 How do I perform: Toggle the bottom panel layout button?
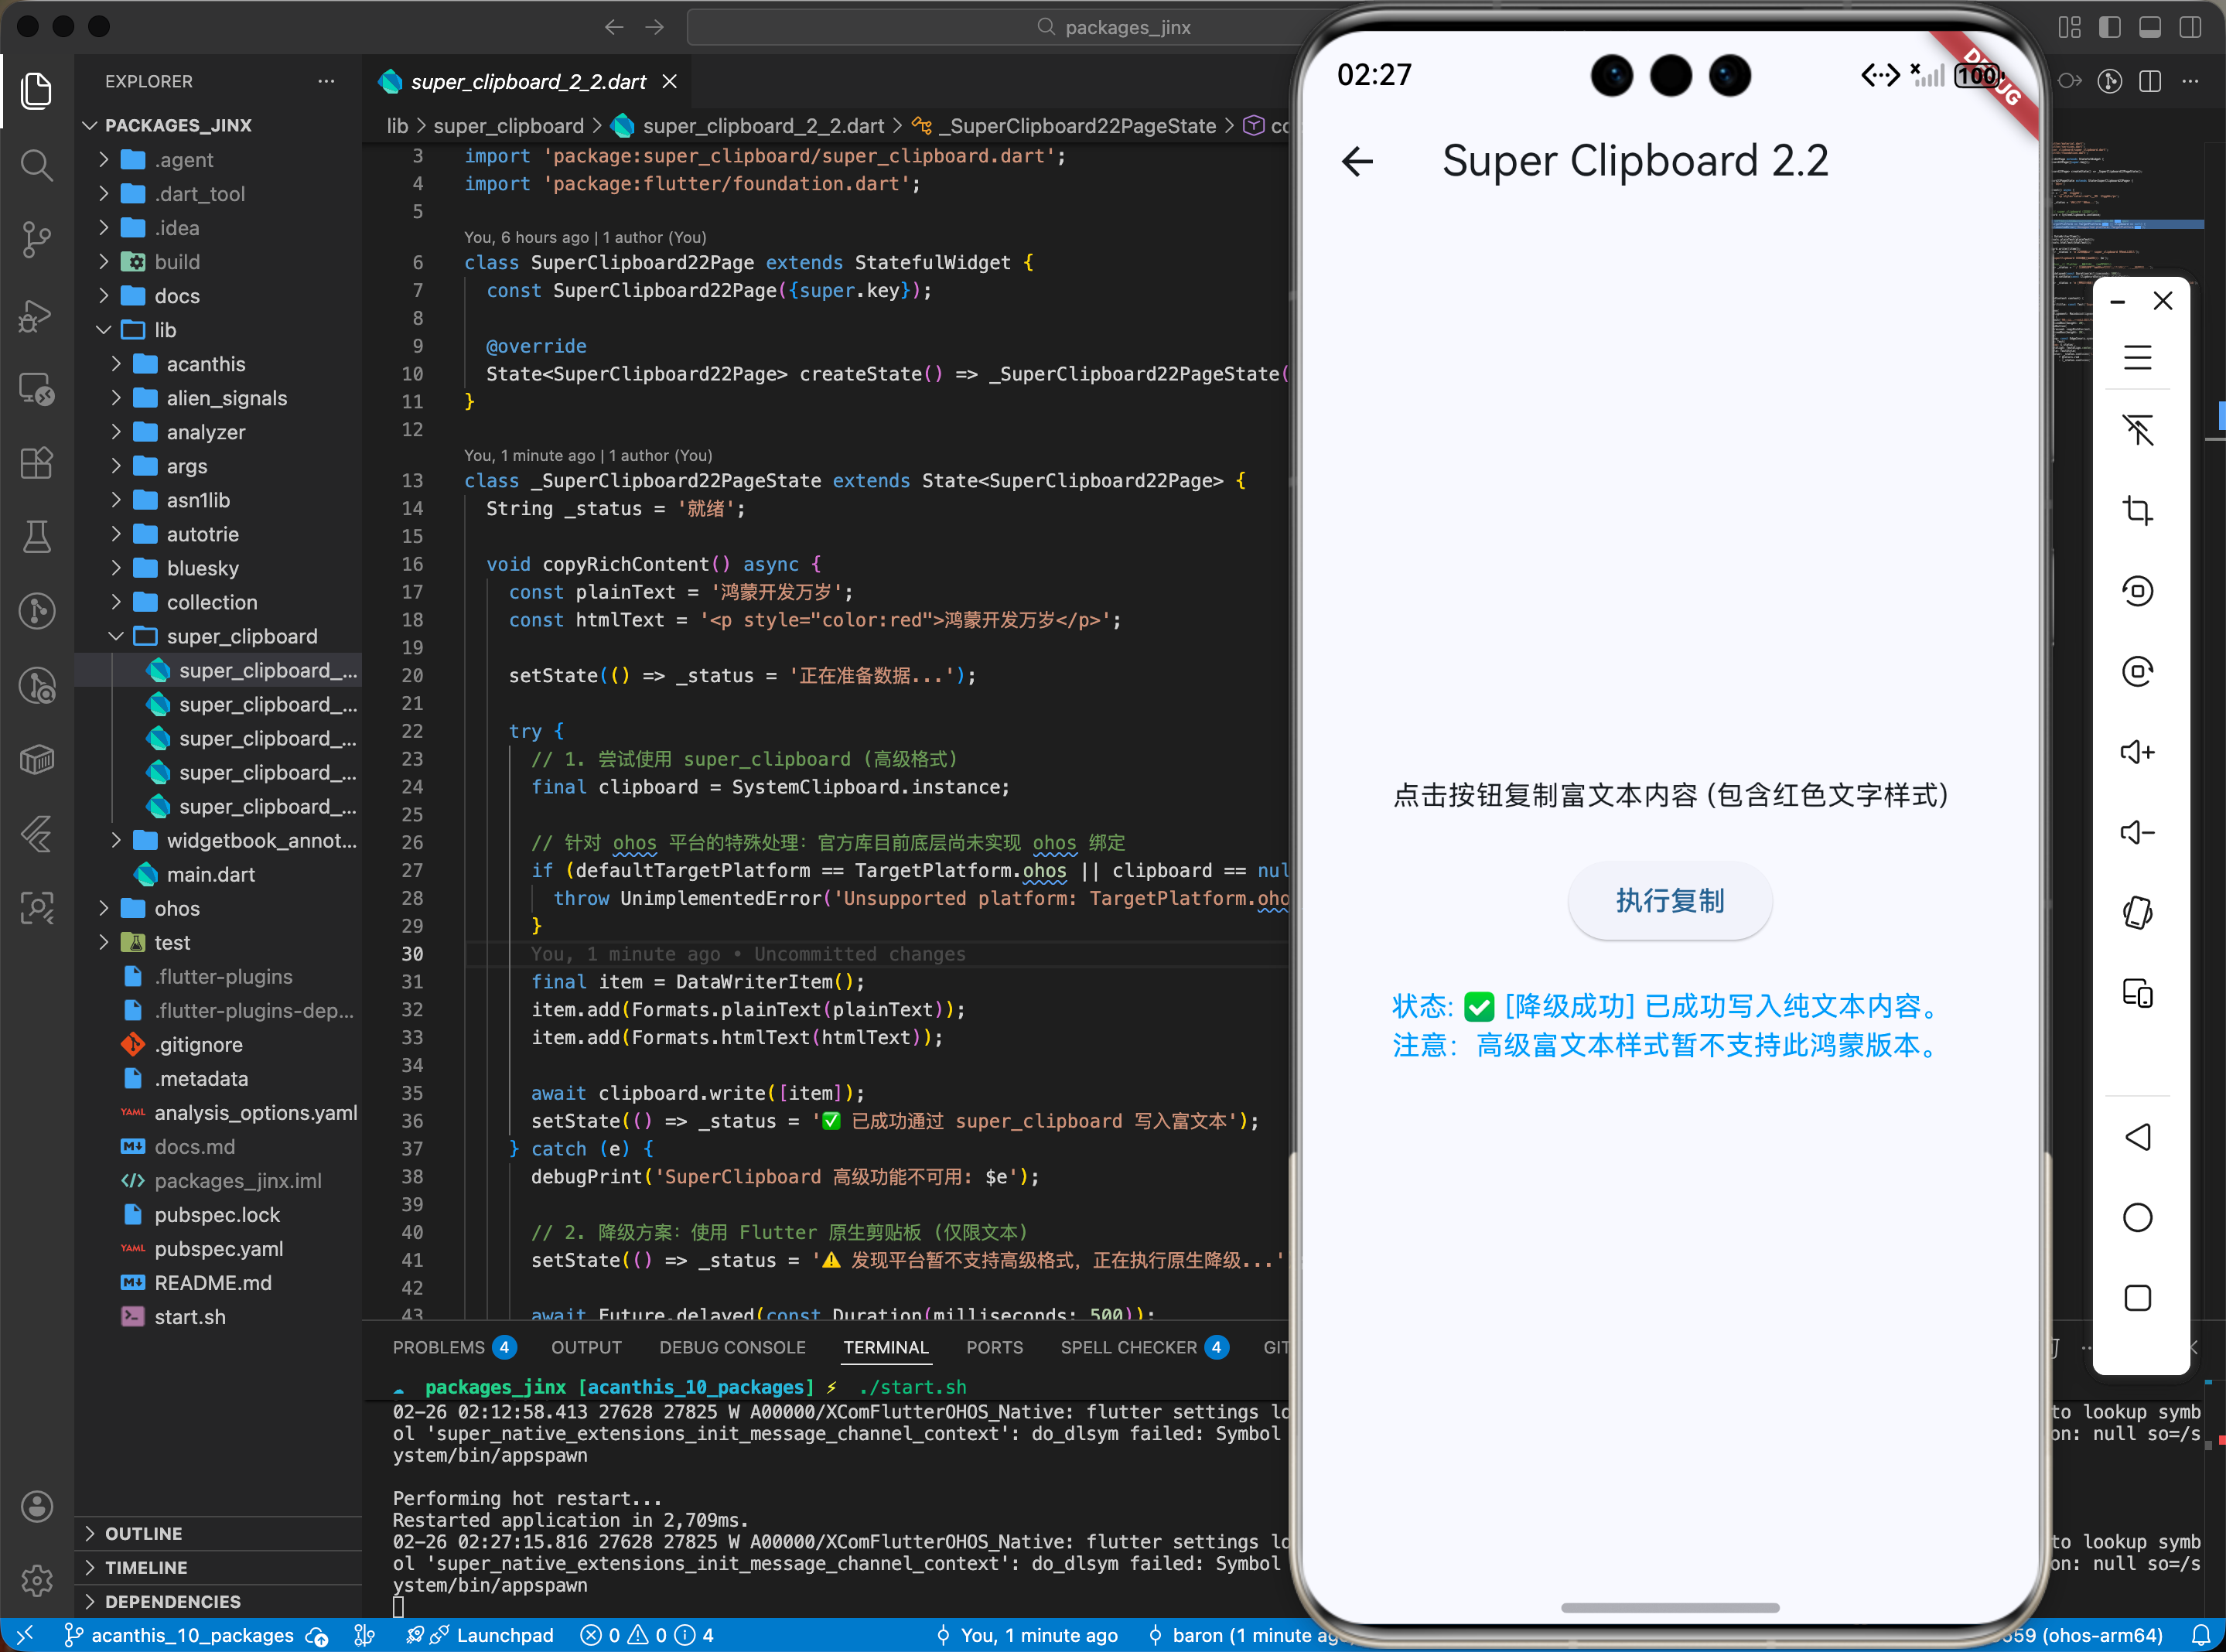2149,27
